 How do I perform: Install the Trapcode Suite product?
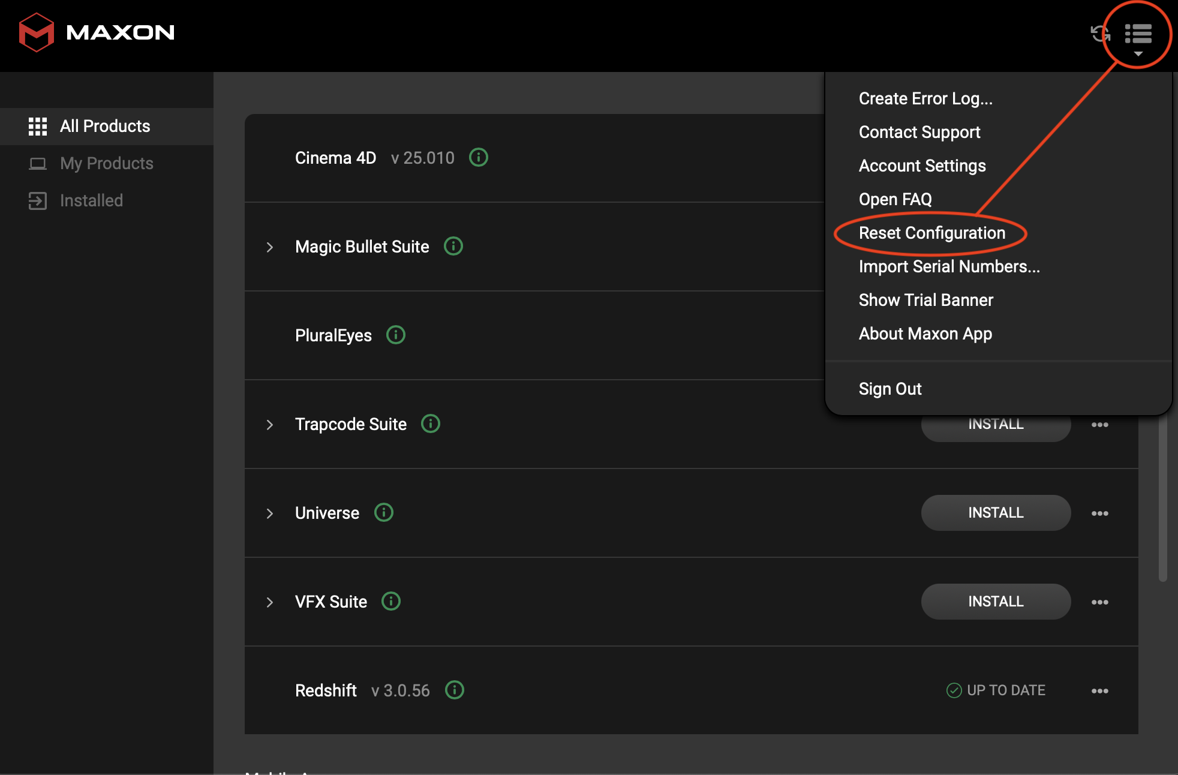(996, 428)
